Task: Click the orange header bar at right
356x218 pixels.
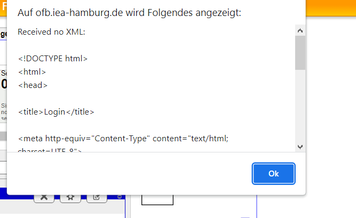Action: click(331, 8)
